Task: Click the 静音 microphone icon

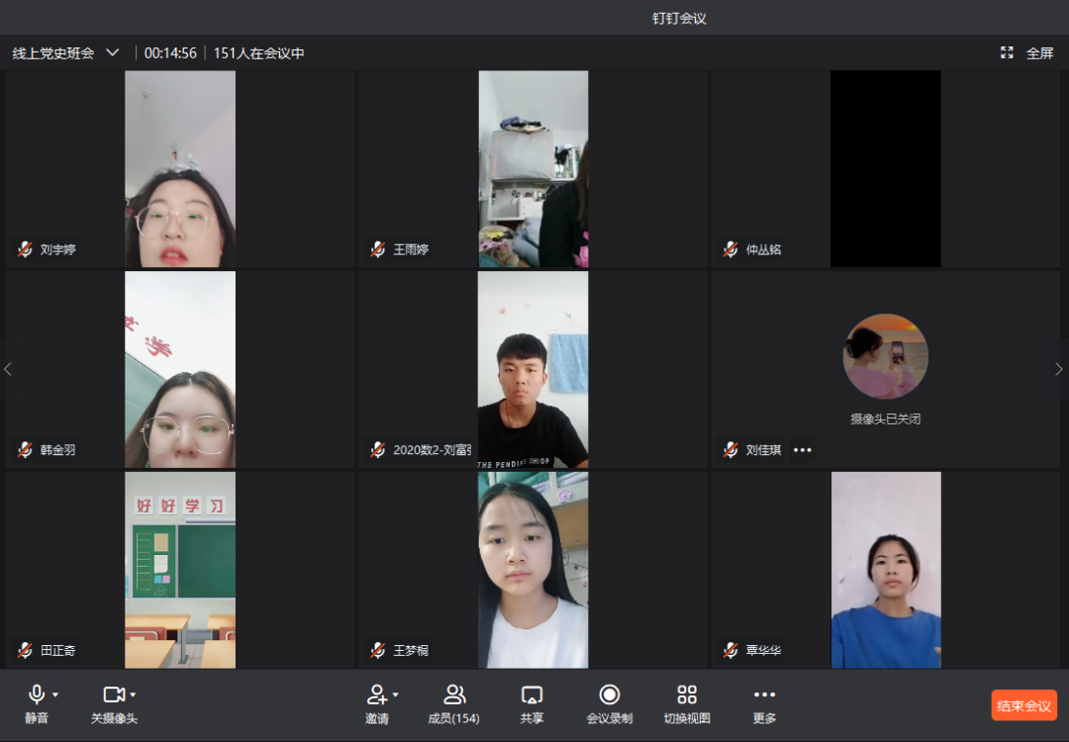Action: [x=37, y=695]
